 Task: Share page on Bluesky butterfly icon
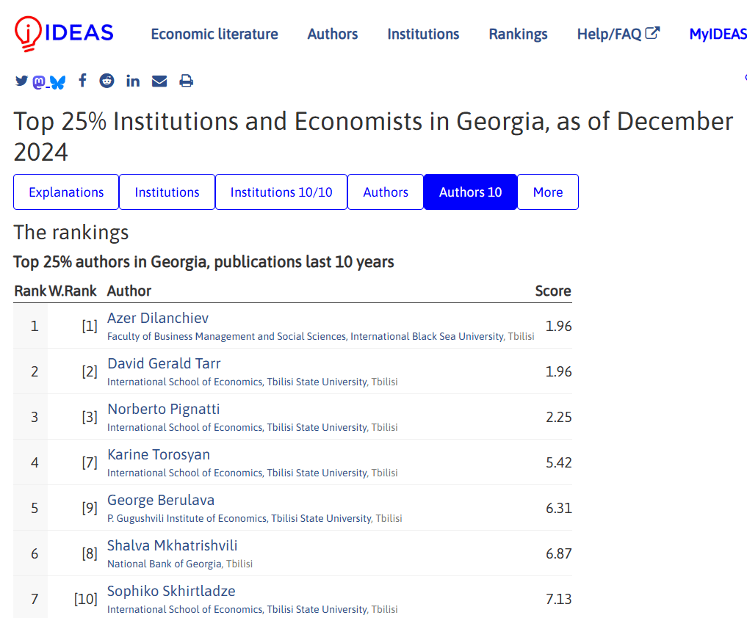pyautogui.click(x=57, y=82)
